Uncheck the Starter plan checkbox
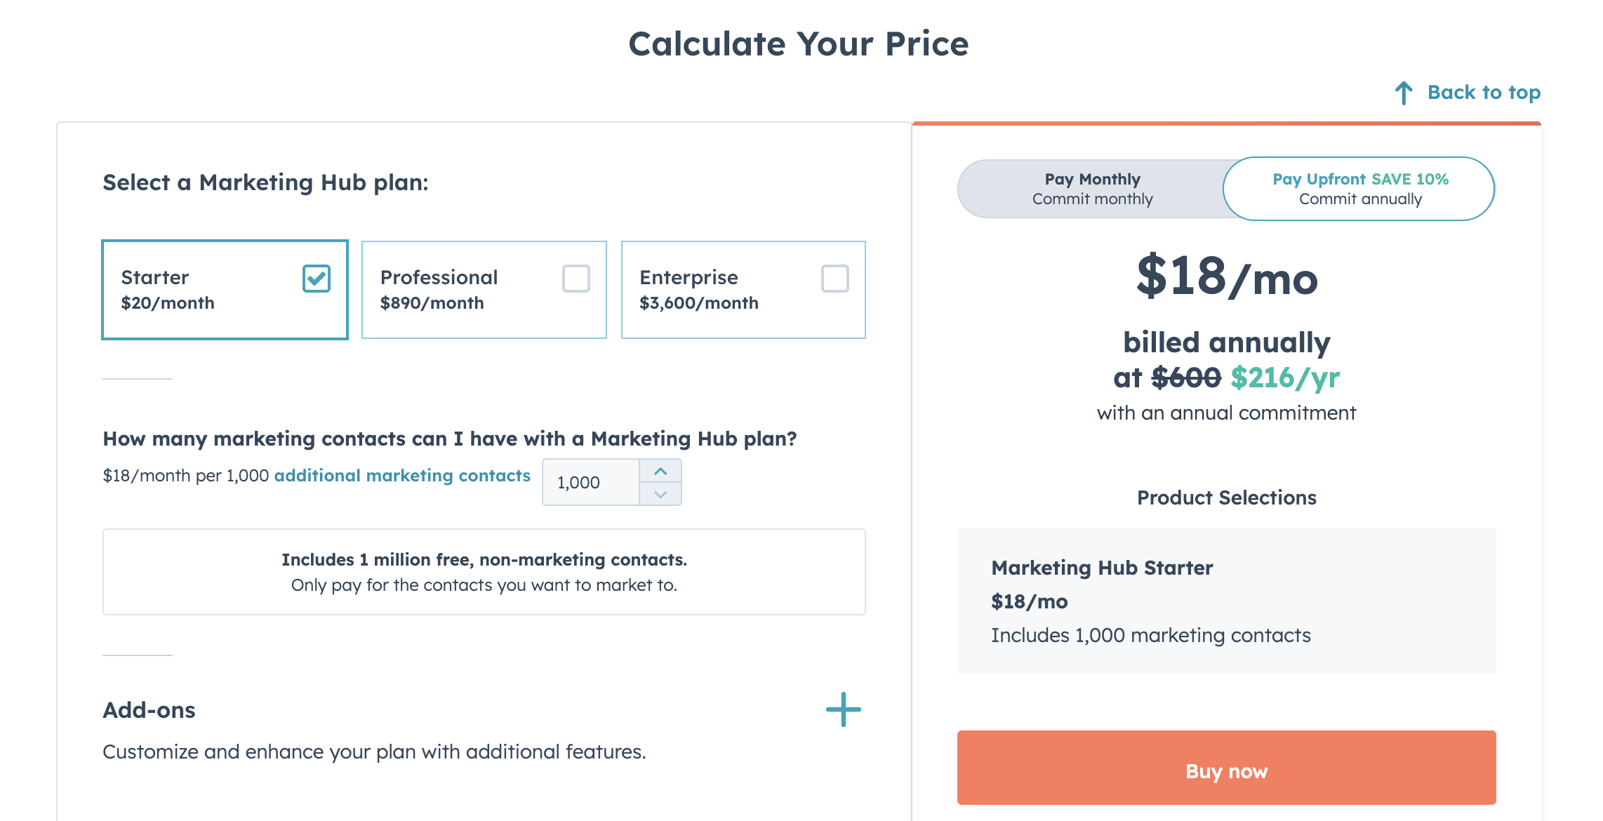The image size is (1603, 821). pyautogui.click(x=317, y=279)
